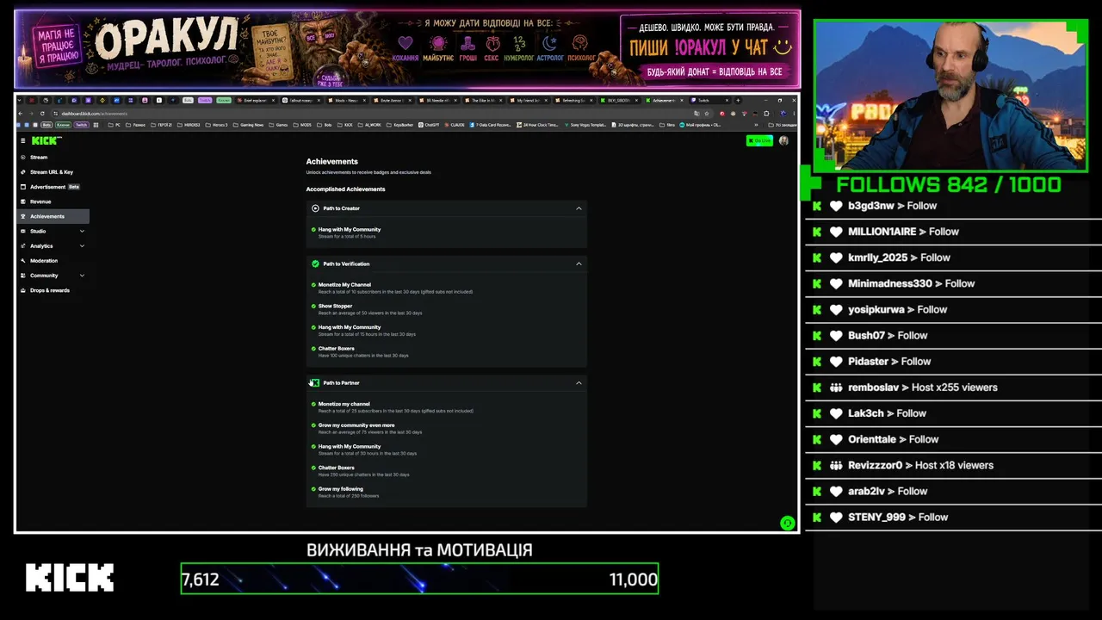The width and height of the screenshot is (1102, 620).
Task: Click the browser back arrow
Action: 22,114
